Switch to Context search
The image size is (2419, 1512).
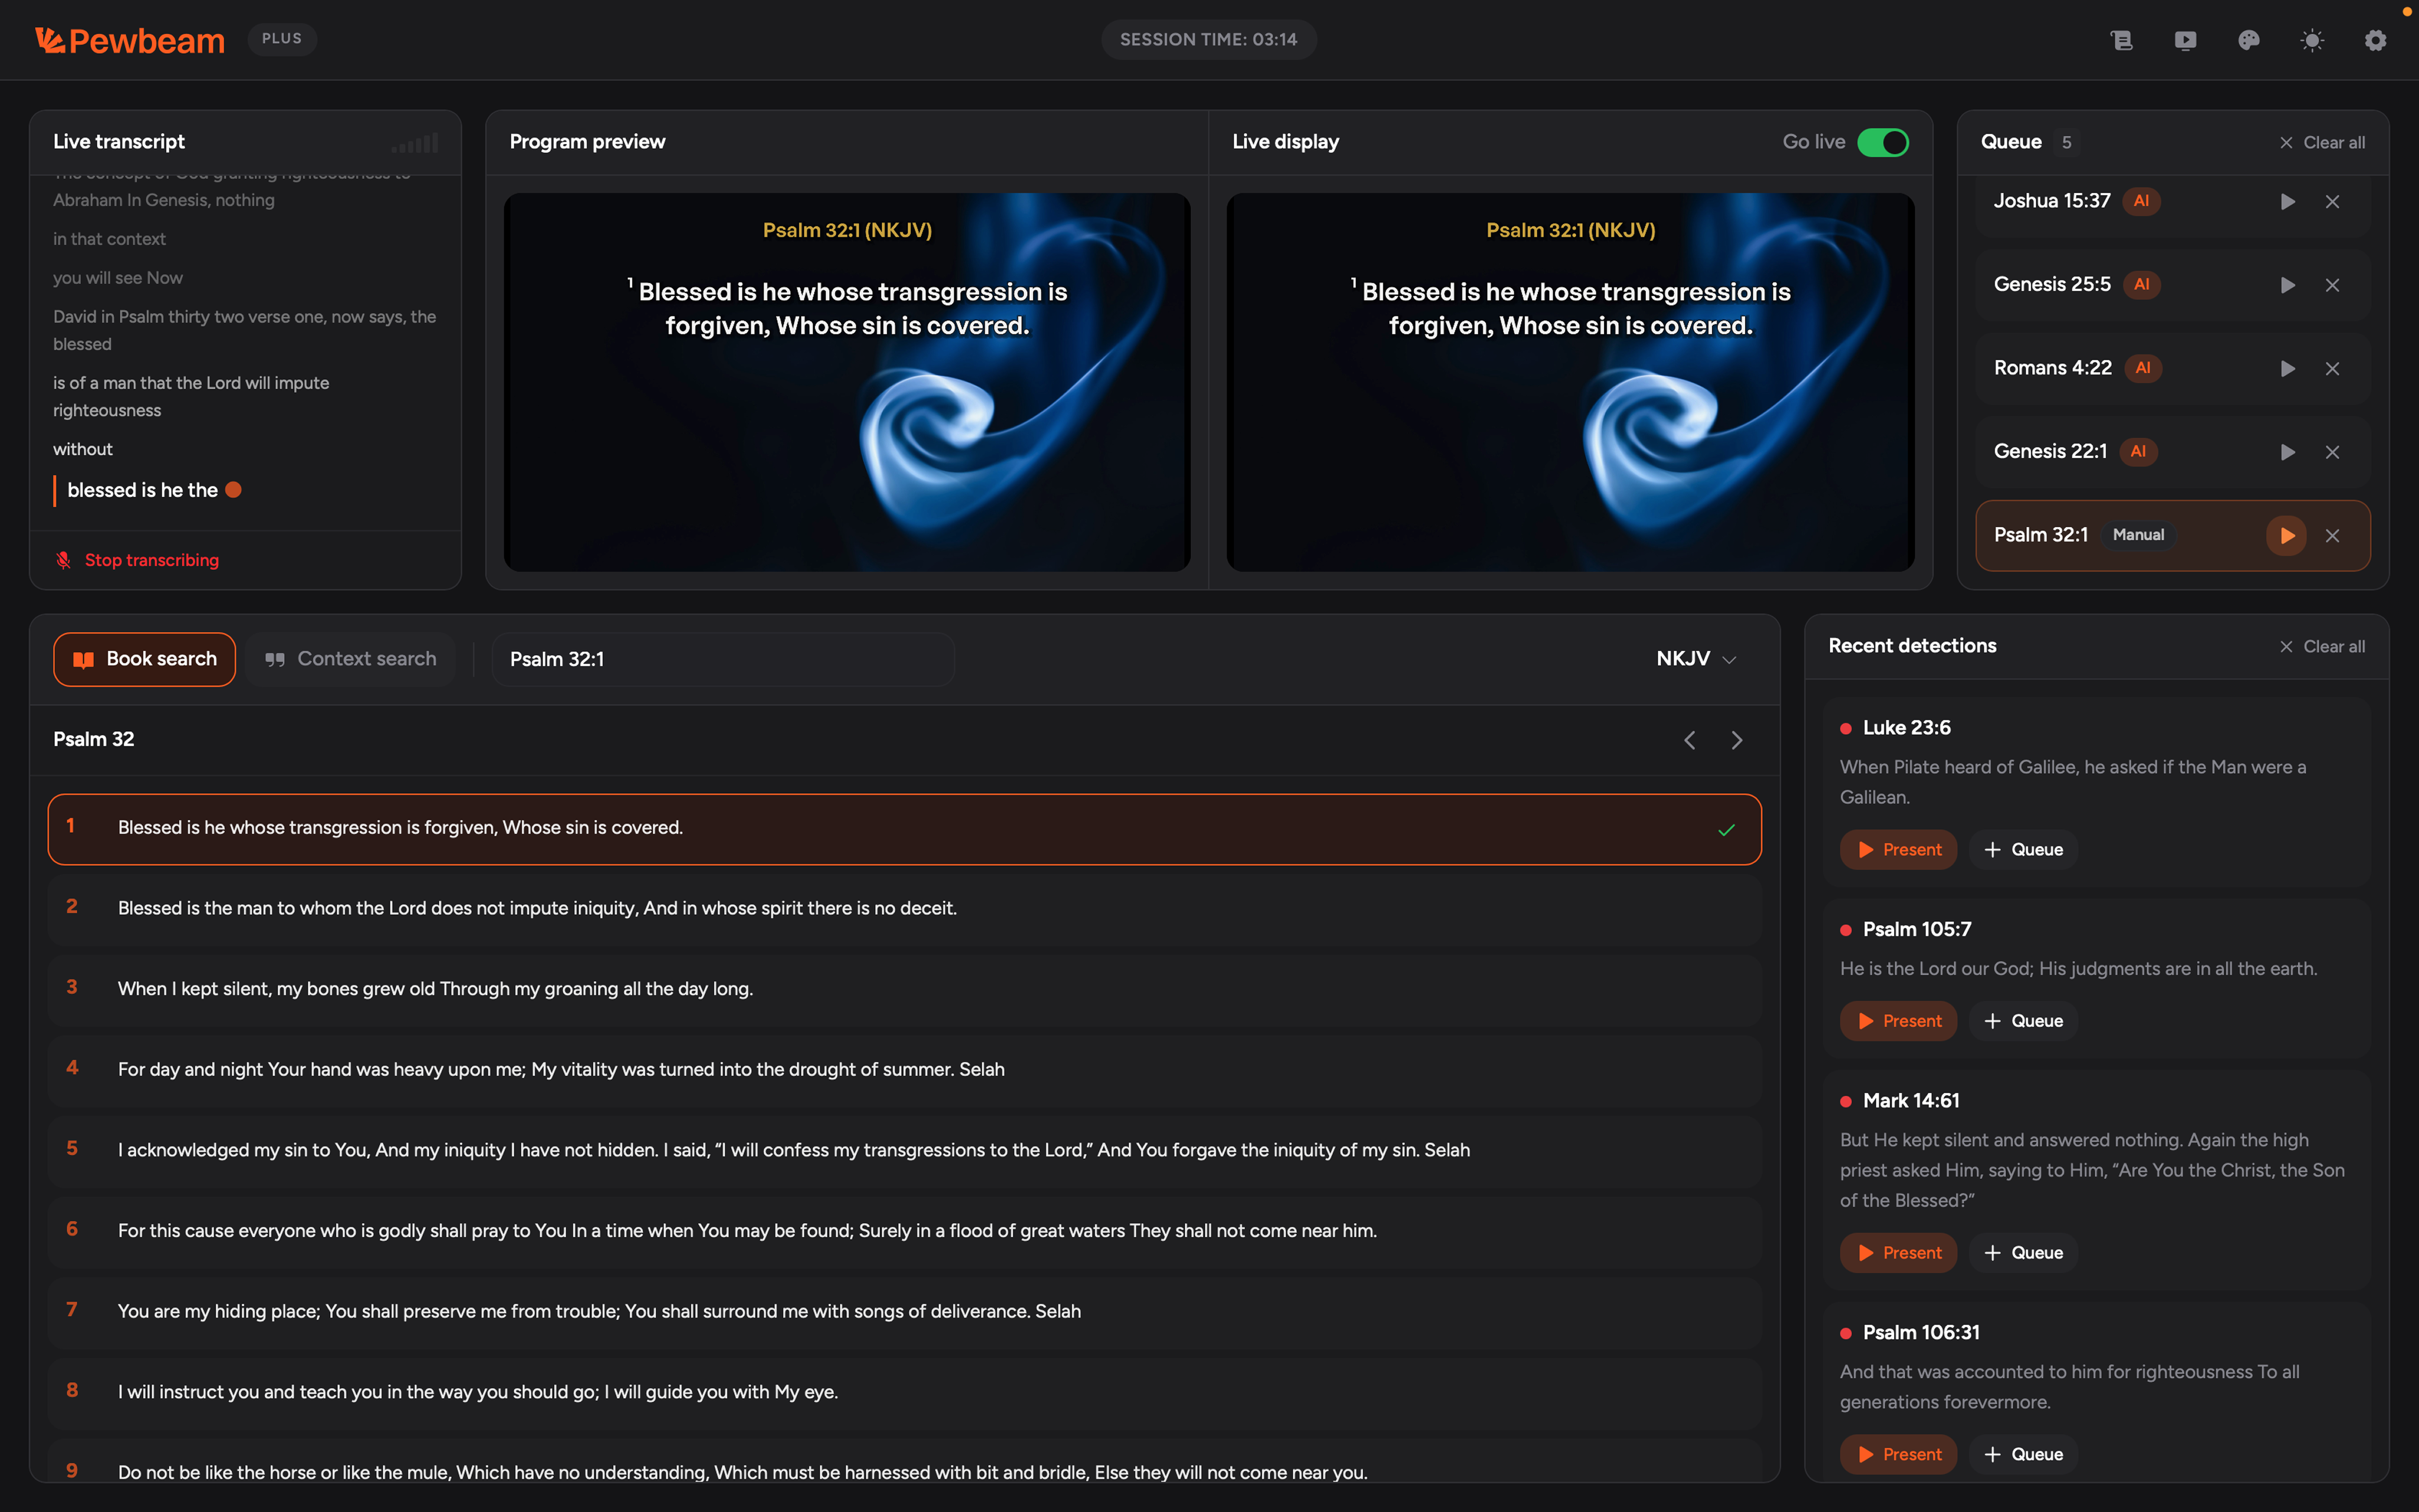tap(350, 658)
